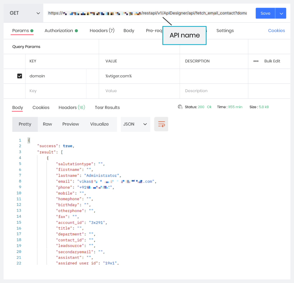Viewport: 294px width, 283px height.
Task: Click the request URL input field
Action: (x=147, y=13)
